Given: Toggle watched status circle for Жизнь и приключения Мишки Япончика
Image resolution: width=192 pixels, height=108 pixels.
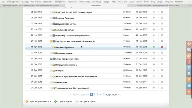Looking at the screenshot, I should pyautogui.click(x=51, y=76).
